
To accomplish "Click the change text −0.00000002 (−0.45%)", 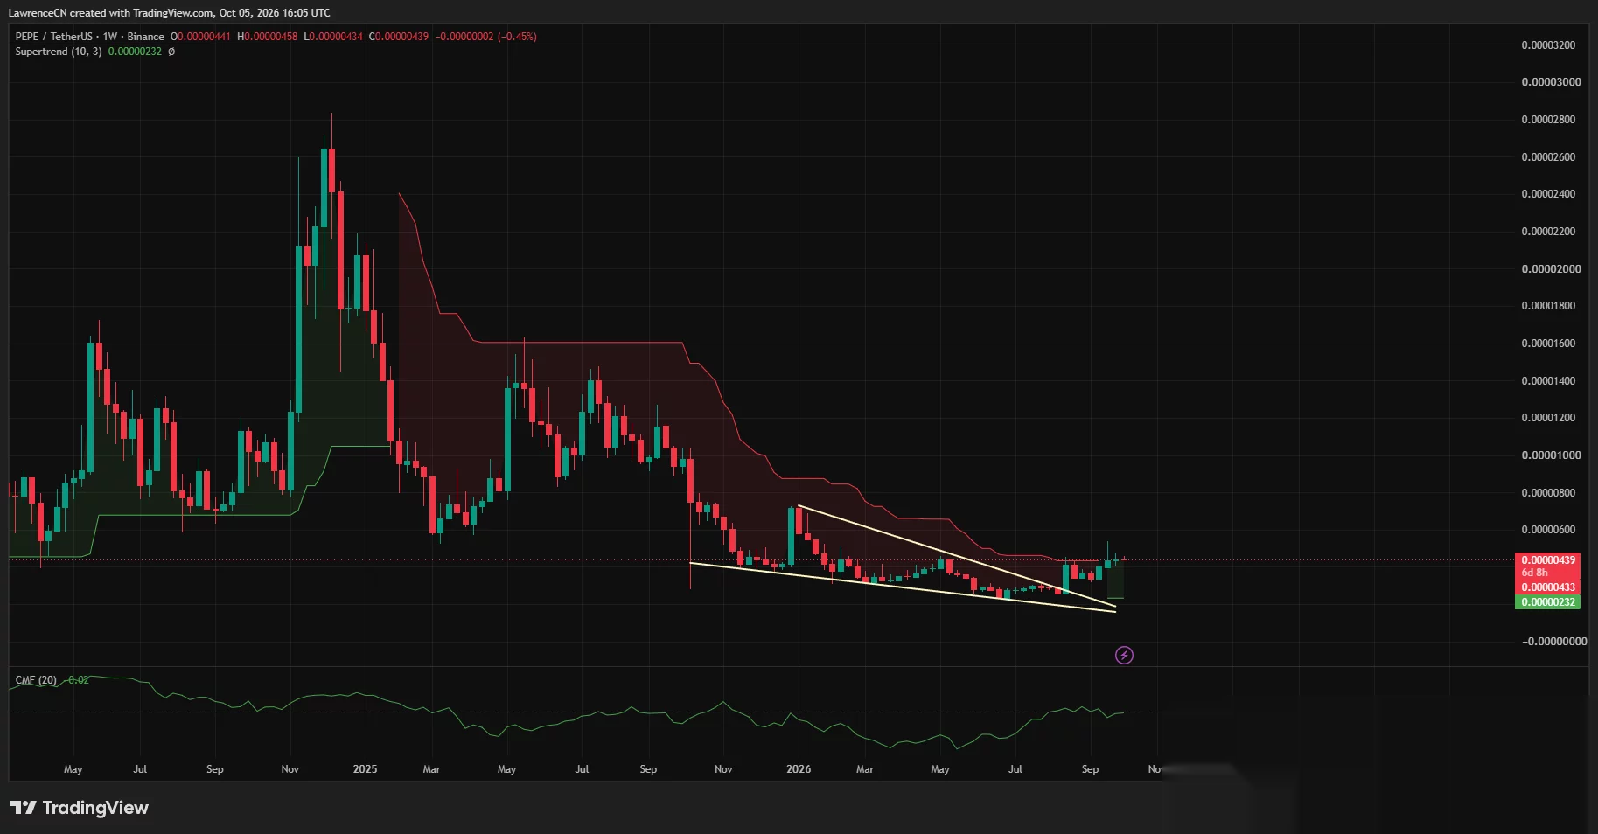I will click(x=486, y=37).
